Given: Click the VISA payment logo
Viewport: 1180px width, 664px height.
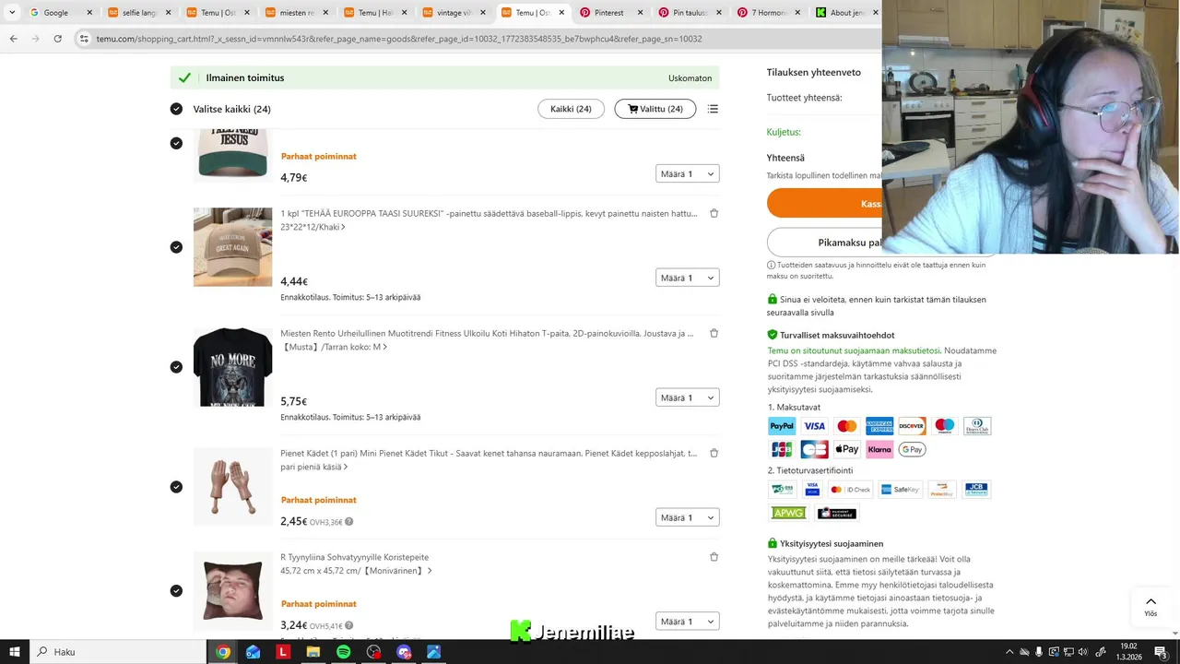Looking at the screenshot, I should coord(814,426).
